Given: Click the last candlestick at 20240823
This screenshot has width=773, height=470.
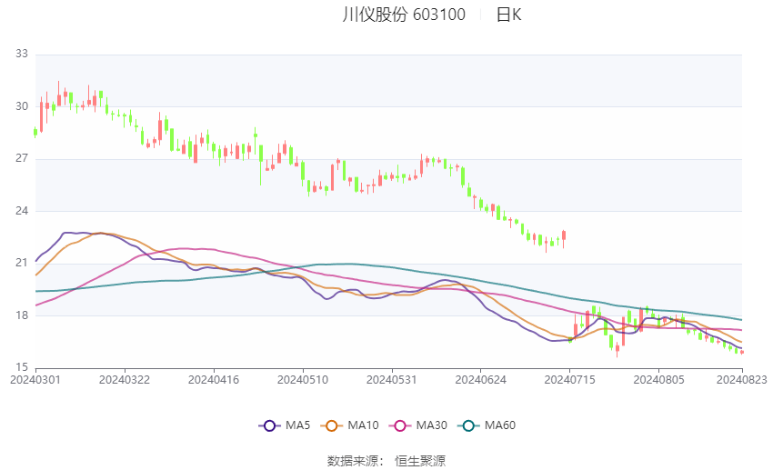Looking at the screenshot, I should click(x=742, y=352).
